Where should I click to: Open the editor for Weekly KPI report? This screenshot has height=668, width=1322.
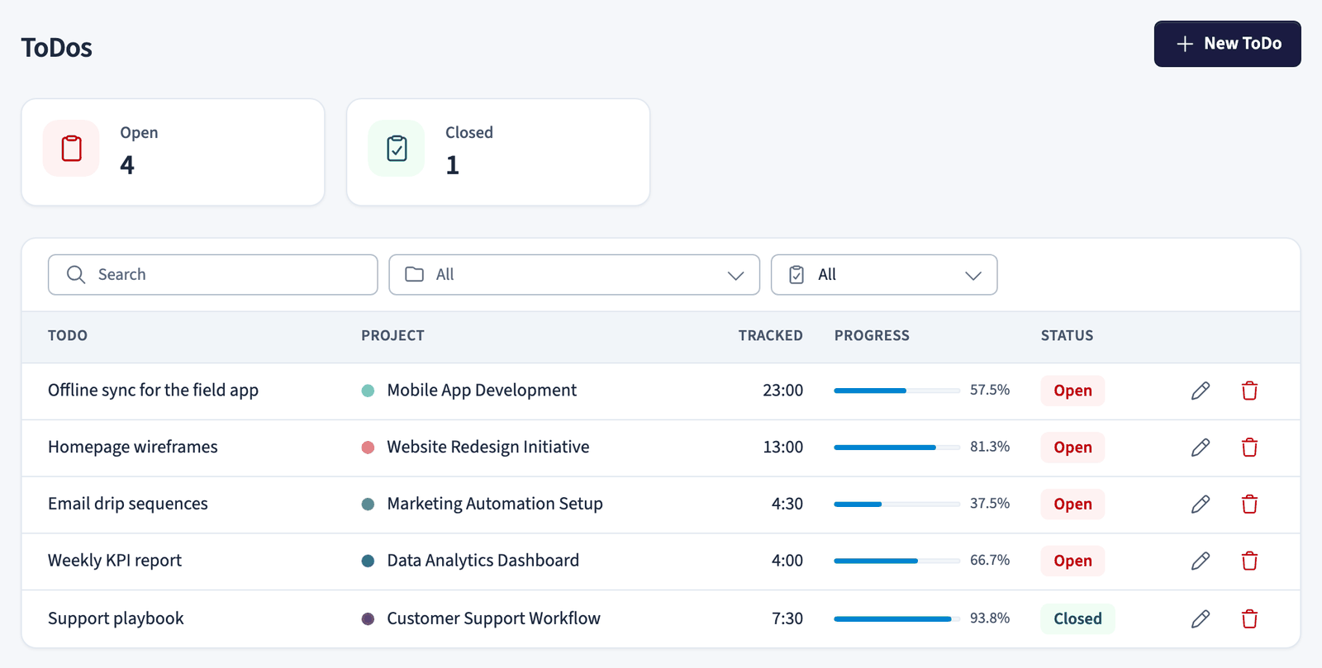1201,561
